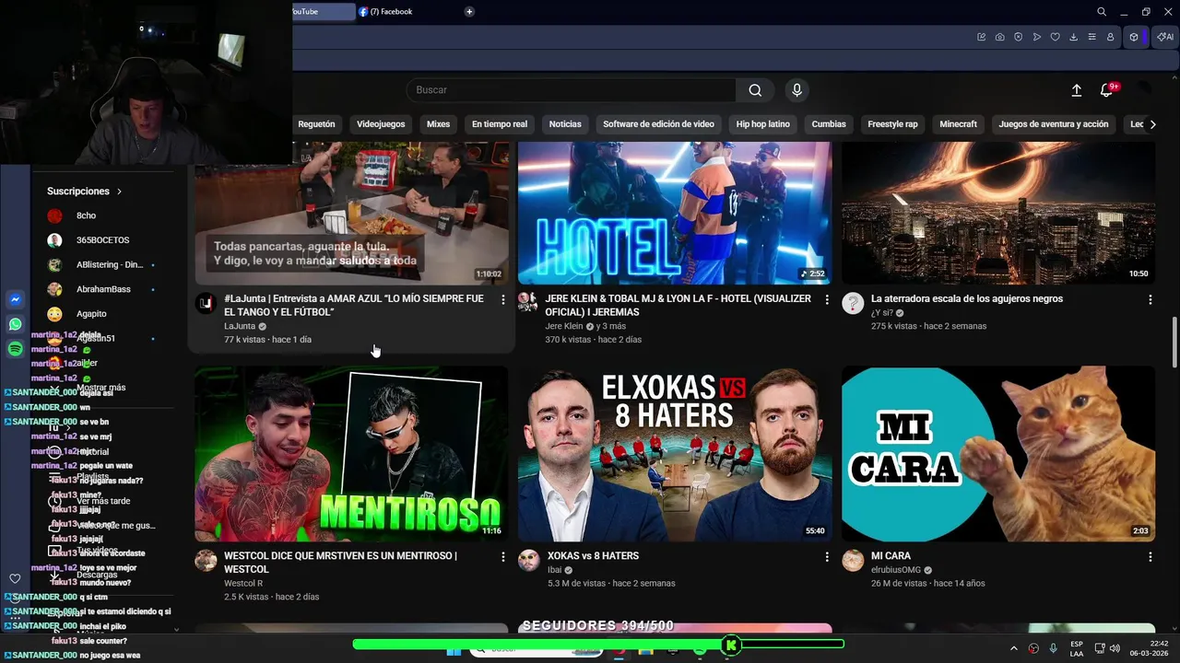The height and width of the screenshot is (663, 1180).
Task: Open more options for the #LaJunta video
Action: [x=502, y=300]
